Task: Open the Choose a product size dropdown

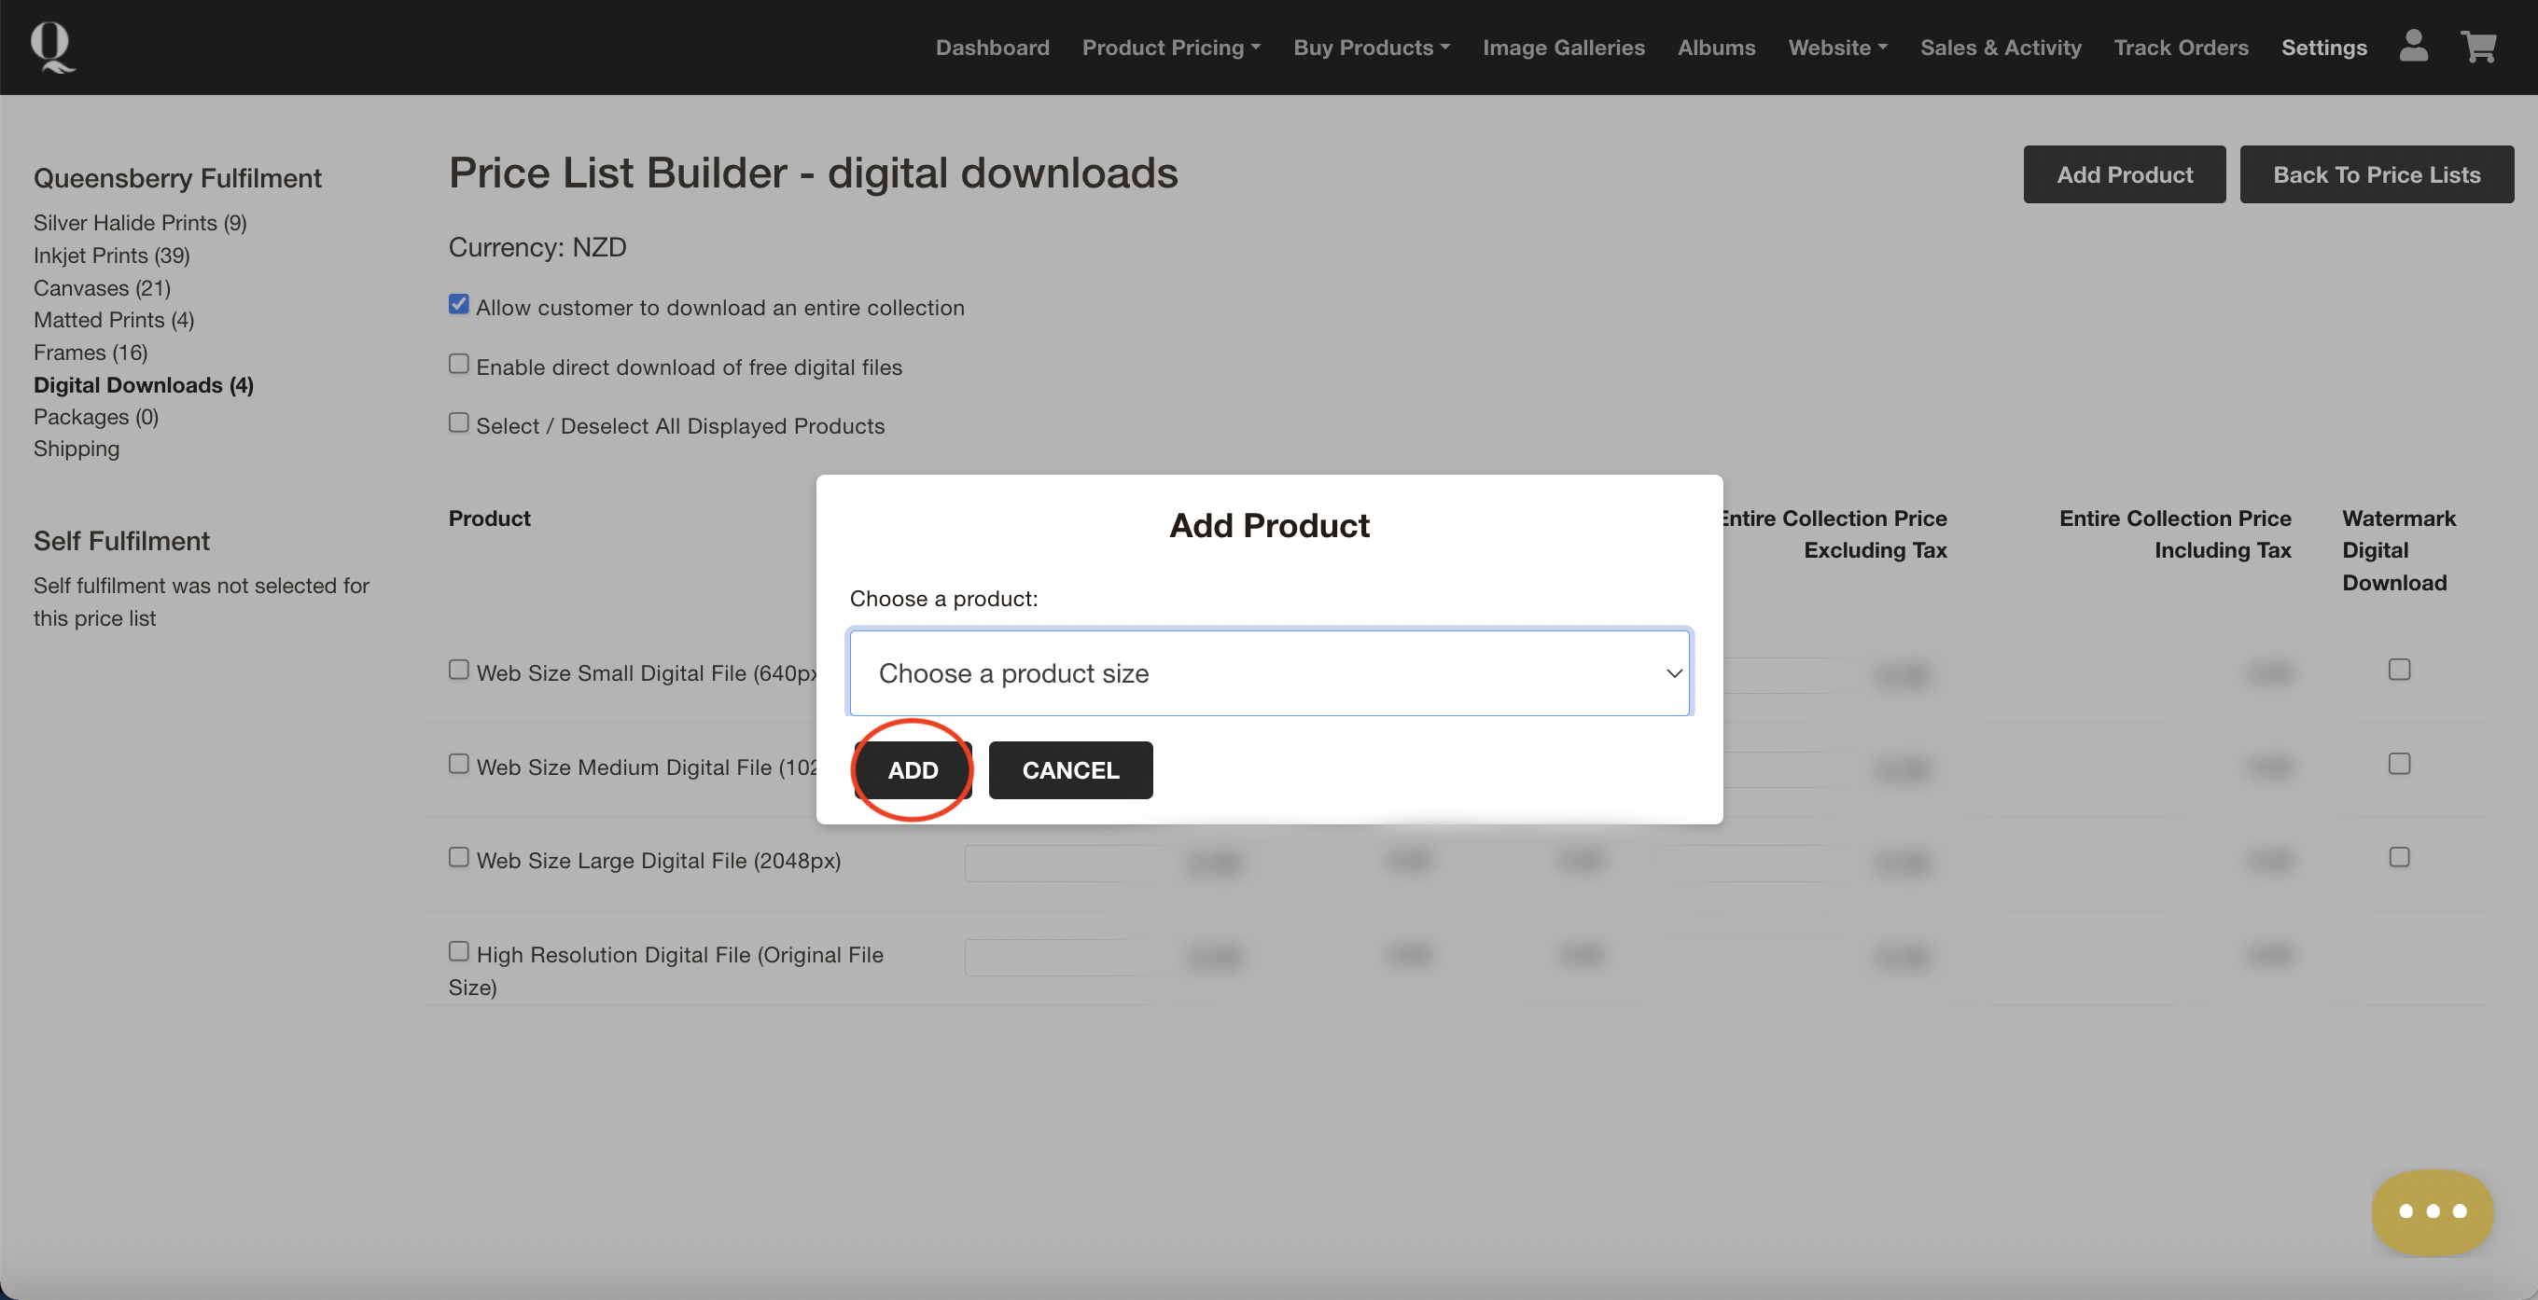Action: 1269,672
